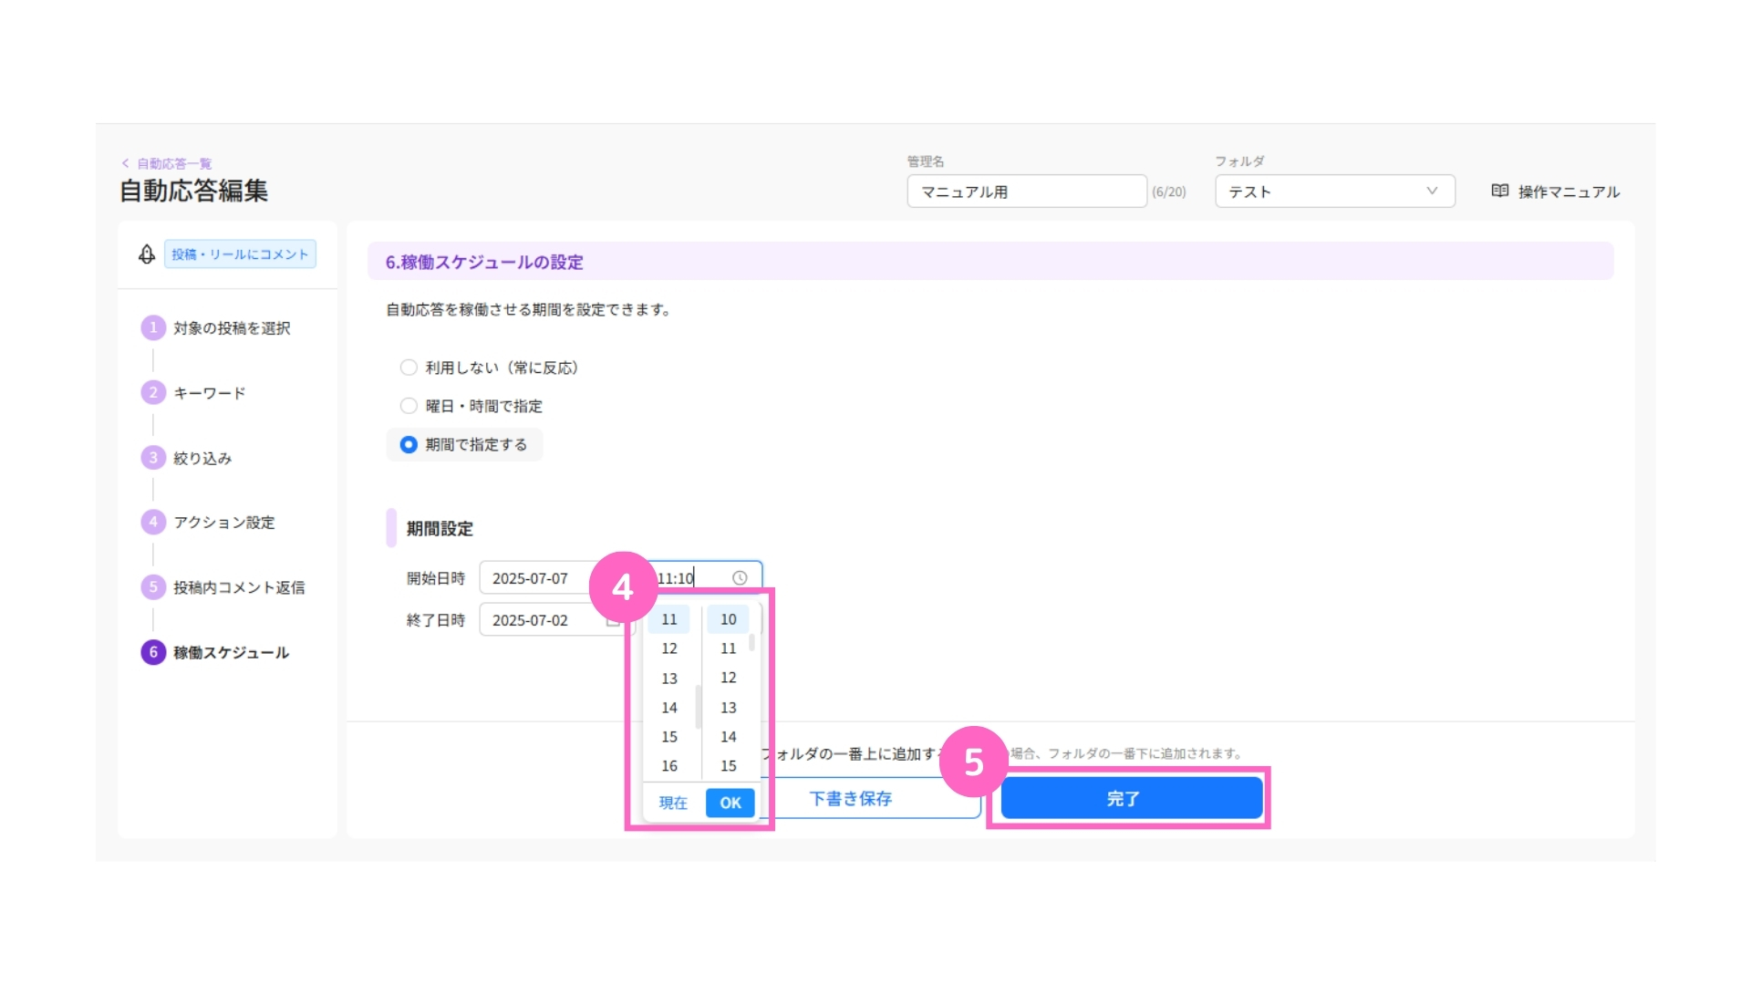Choose minute 10 in time picker
This screenshot has height=985, width=1751.
pyautogui.click(x=728, y=619)
